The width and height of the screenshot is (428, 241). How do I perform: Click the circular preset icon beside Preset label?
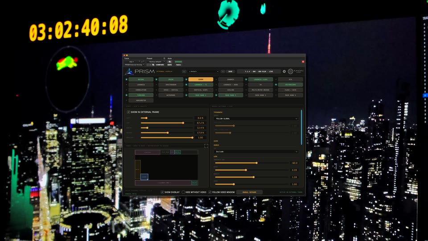pos(164,58)
